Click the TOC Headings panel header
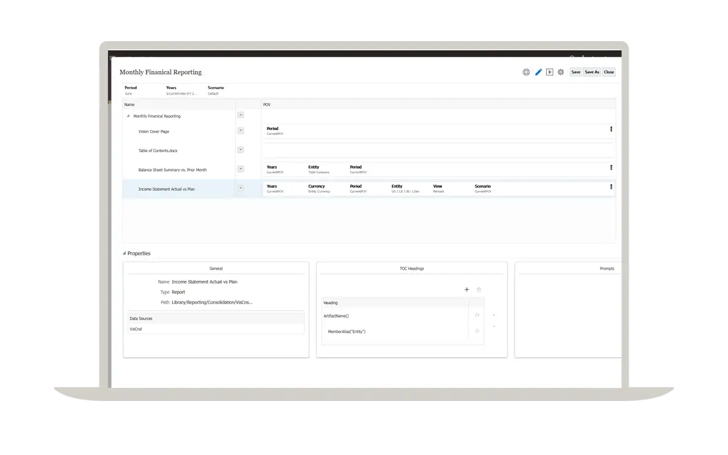Image resolution: width=728 pixels, height=455 pixels. (x=412, y=269)
